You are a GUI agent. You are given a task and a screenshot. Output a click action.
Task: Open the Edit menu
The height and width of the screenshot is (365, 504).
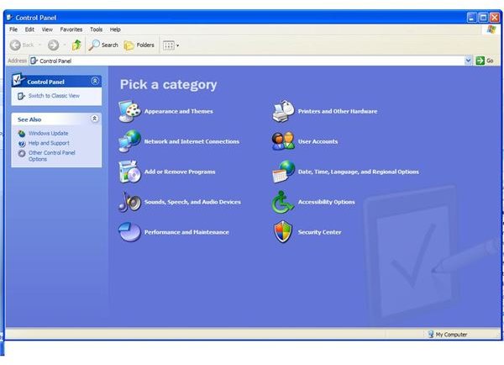point(29,29)
